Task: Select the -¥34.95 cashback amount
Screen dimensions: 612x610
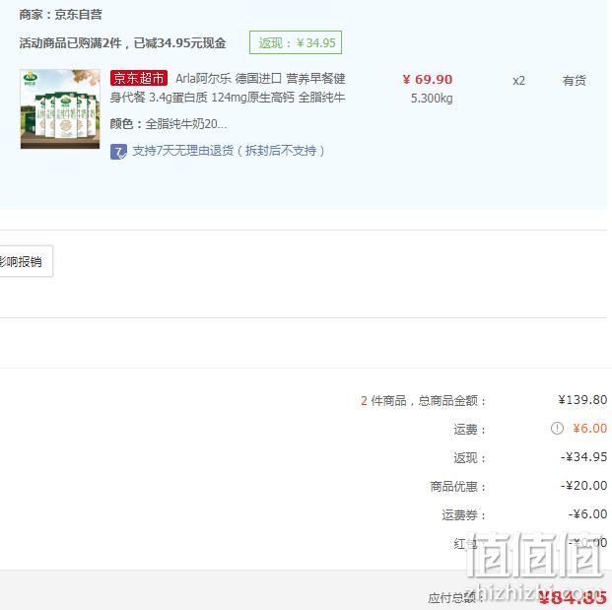Action: pos(583,456)
